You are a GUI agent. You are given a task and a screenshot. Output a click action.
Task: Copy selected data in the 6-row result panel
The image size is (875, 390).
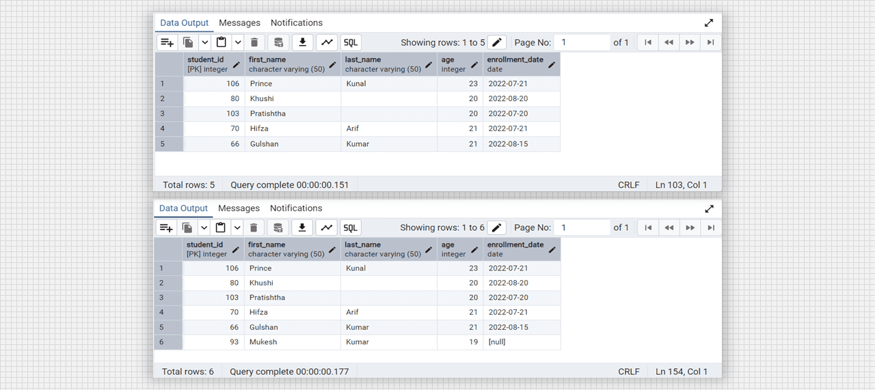tap(187, 227)
